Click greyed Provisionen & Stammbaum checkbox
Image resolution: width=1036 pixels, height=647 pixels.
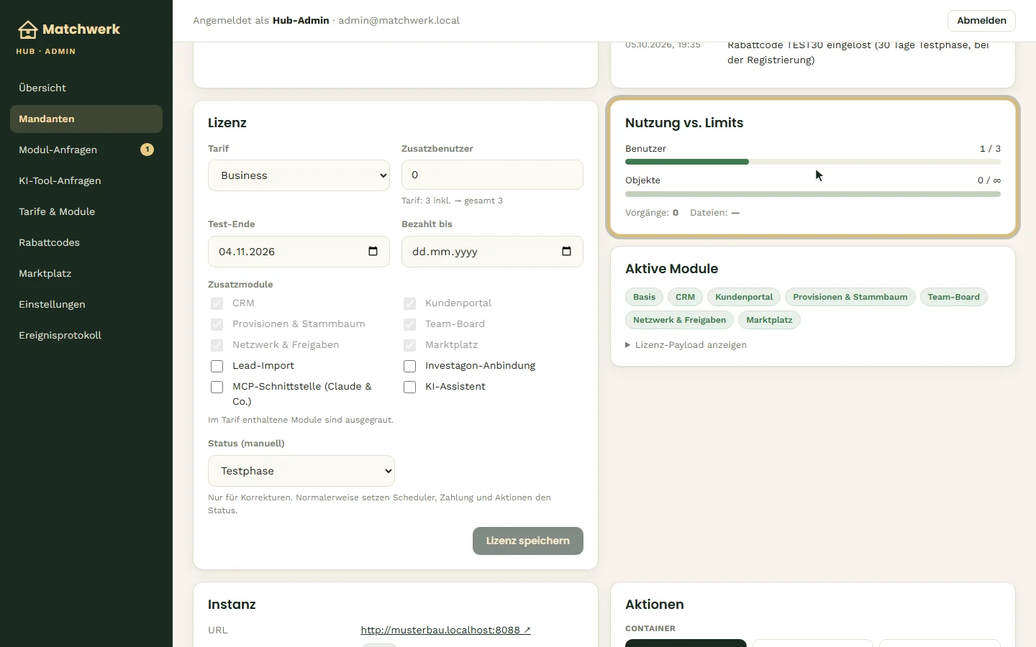[x=217, y=324]
